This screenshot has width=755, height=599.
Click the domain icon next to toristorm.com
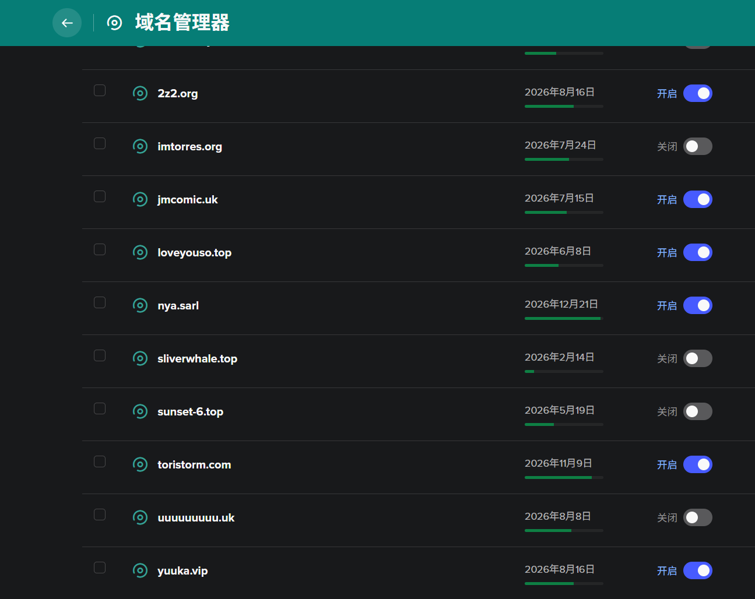coord(140,464)
